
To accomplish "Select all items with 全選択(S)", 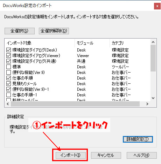I will [20, 31].
